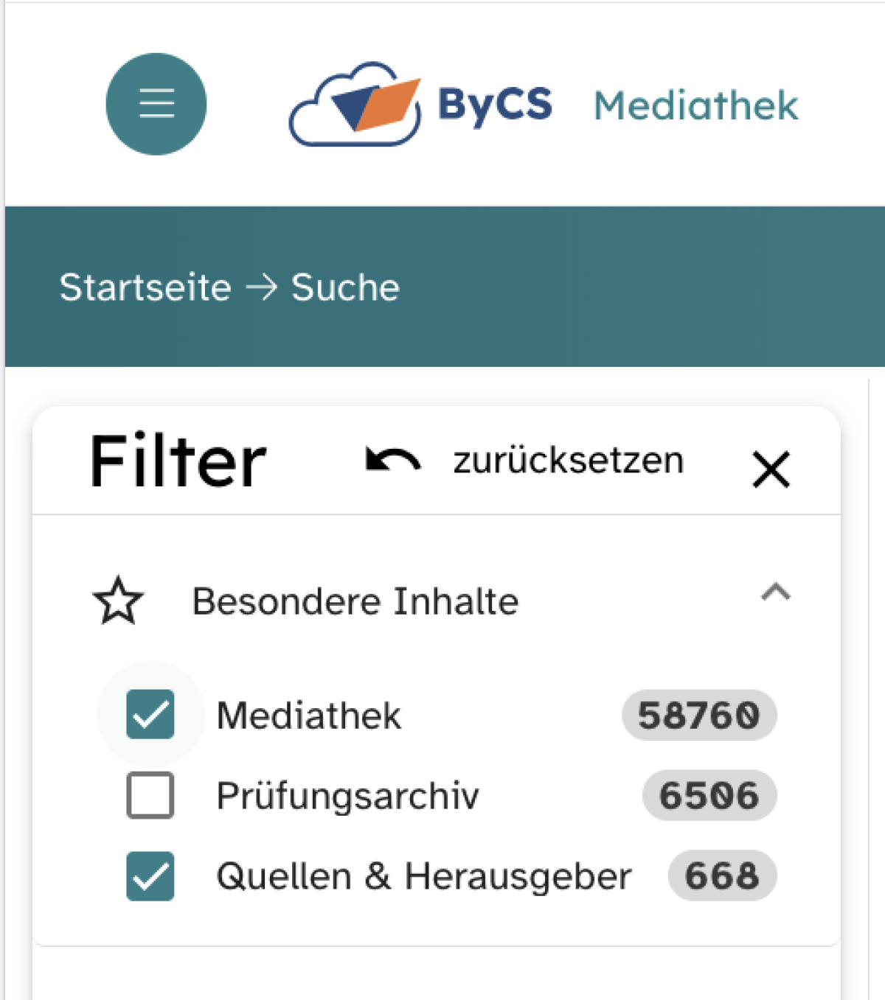Click the Mediathek header title text
Image resolution: width=885 pixels, height=1000 pixels.
click(695, 105)
